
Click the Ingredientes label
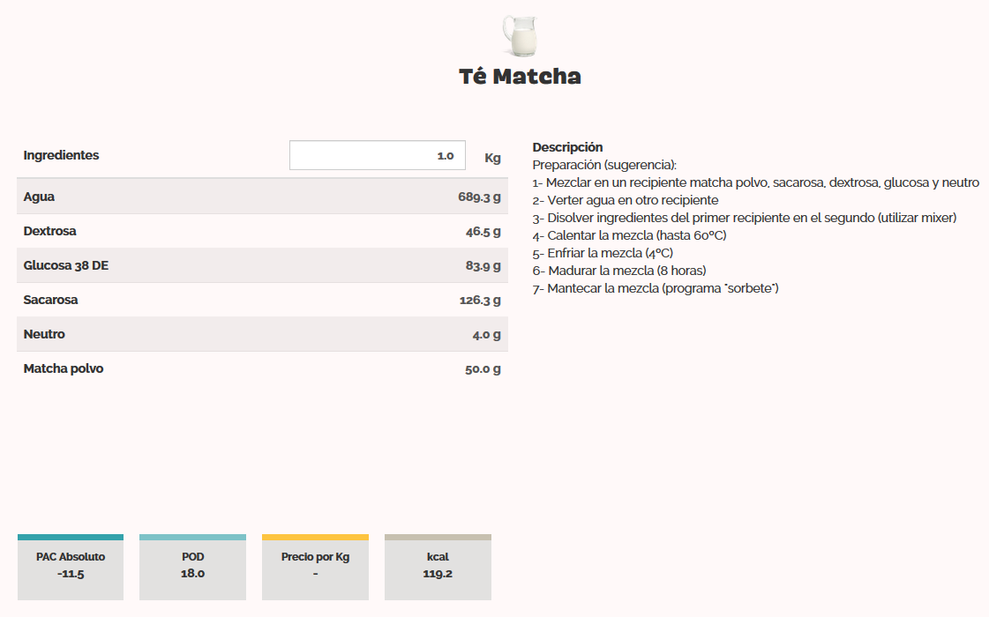pyautogui.click(x=59, y=154)
